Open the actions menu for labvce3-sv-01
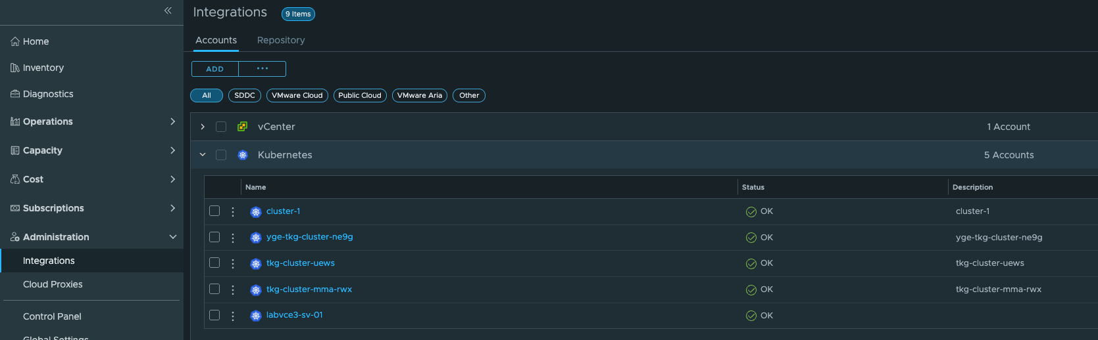This screenshot has height=340, width=1098. pos(233,316)
